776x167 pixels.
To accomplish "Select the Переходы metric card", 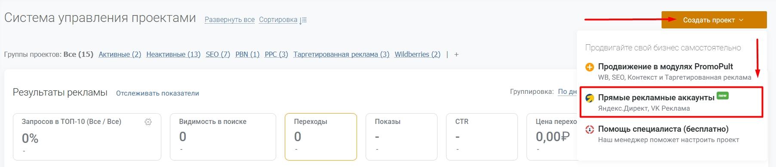I will pos(321,137).
